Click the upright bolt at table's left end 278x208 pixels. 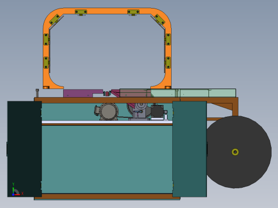[37, 93]
